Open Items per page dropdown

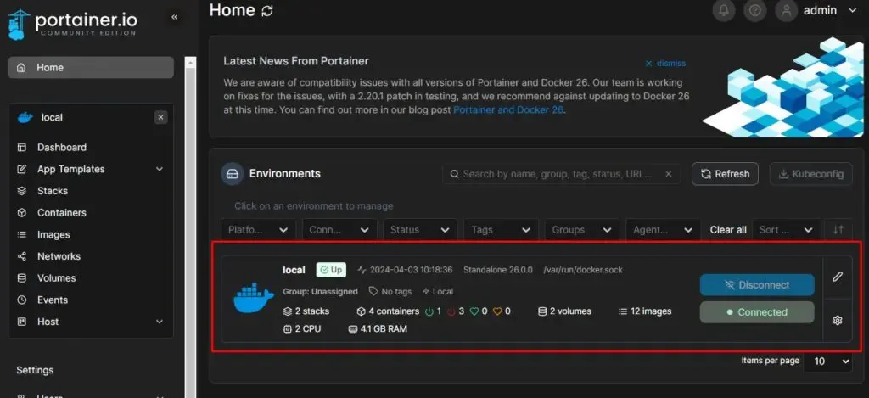click(827, 362)
